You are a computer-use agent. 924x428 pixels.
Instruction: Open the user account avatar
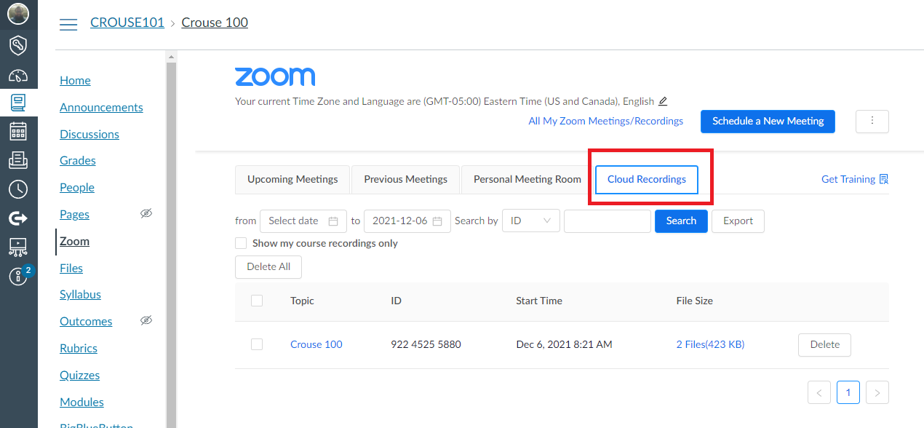18,14
